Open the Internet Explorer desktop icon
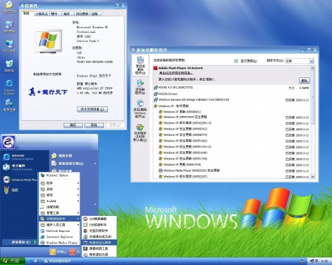The width and height of the screenshot is (332, 265). click(9, 87)
